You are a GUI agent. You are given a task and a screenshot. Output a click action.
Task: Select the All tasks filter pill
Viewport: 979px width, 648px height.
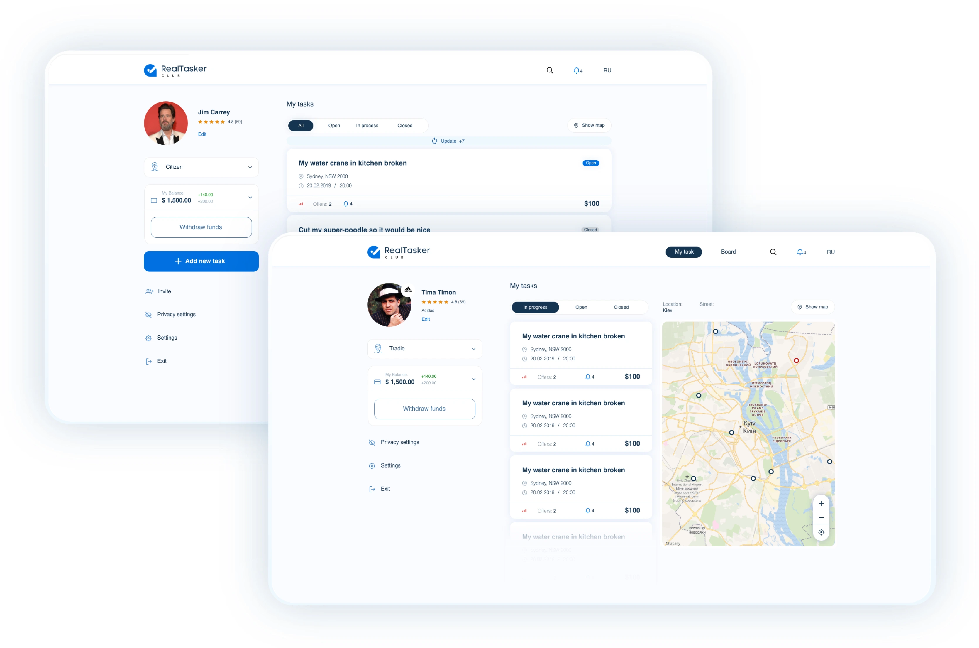(301, 126)
